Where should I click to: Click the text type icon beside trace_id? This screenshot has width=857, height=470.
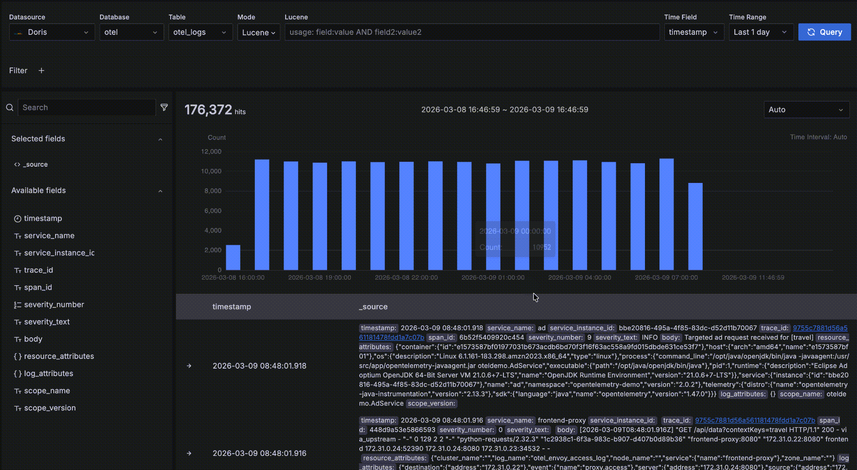(x=18, y=270)
